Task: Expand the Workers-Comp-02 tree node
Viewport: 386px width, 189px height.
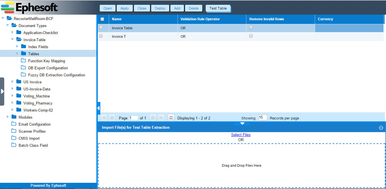Action: point(12,110)
